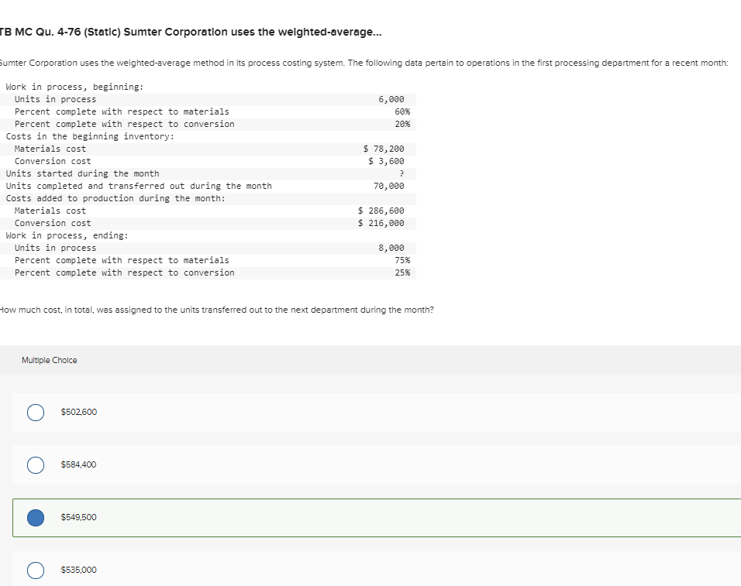The height and width of the screenshot is (586, 741).
Task: Click the Multiple Choice heading
Action: [49, 360]
